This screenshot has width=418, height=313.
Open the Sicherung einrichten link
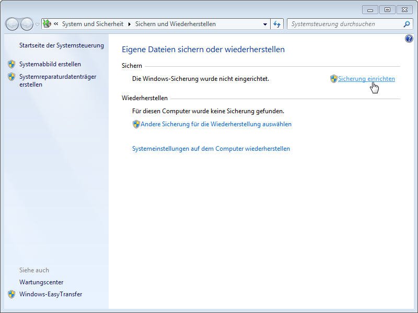(365, 79)
